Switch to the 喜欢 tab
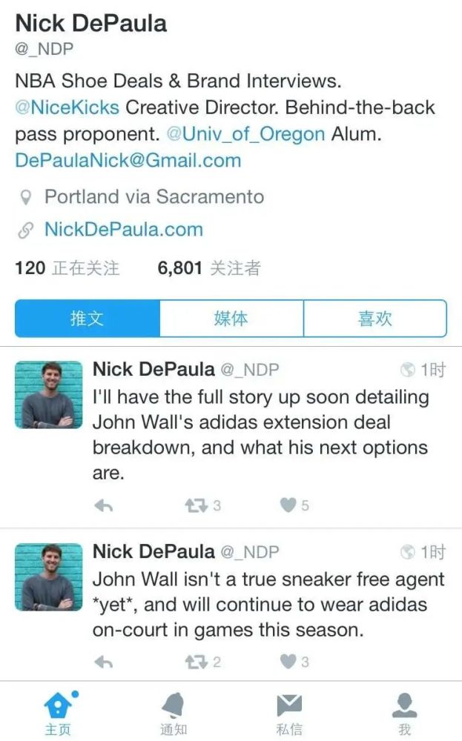462x741 pixels. click(375, 319)
